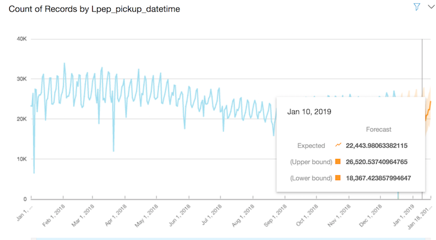This screenshot has height=240, width=436.
Task: Expand the visual menu chevron
Action: 429,7
